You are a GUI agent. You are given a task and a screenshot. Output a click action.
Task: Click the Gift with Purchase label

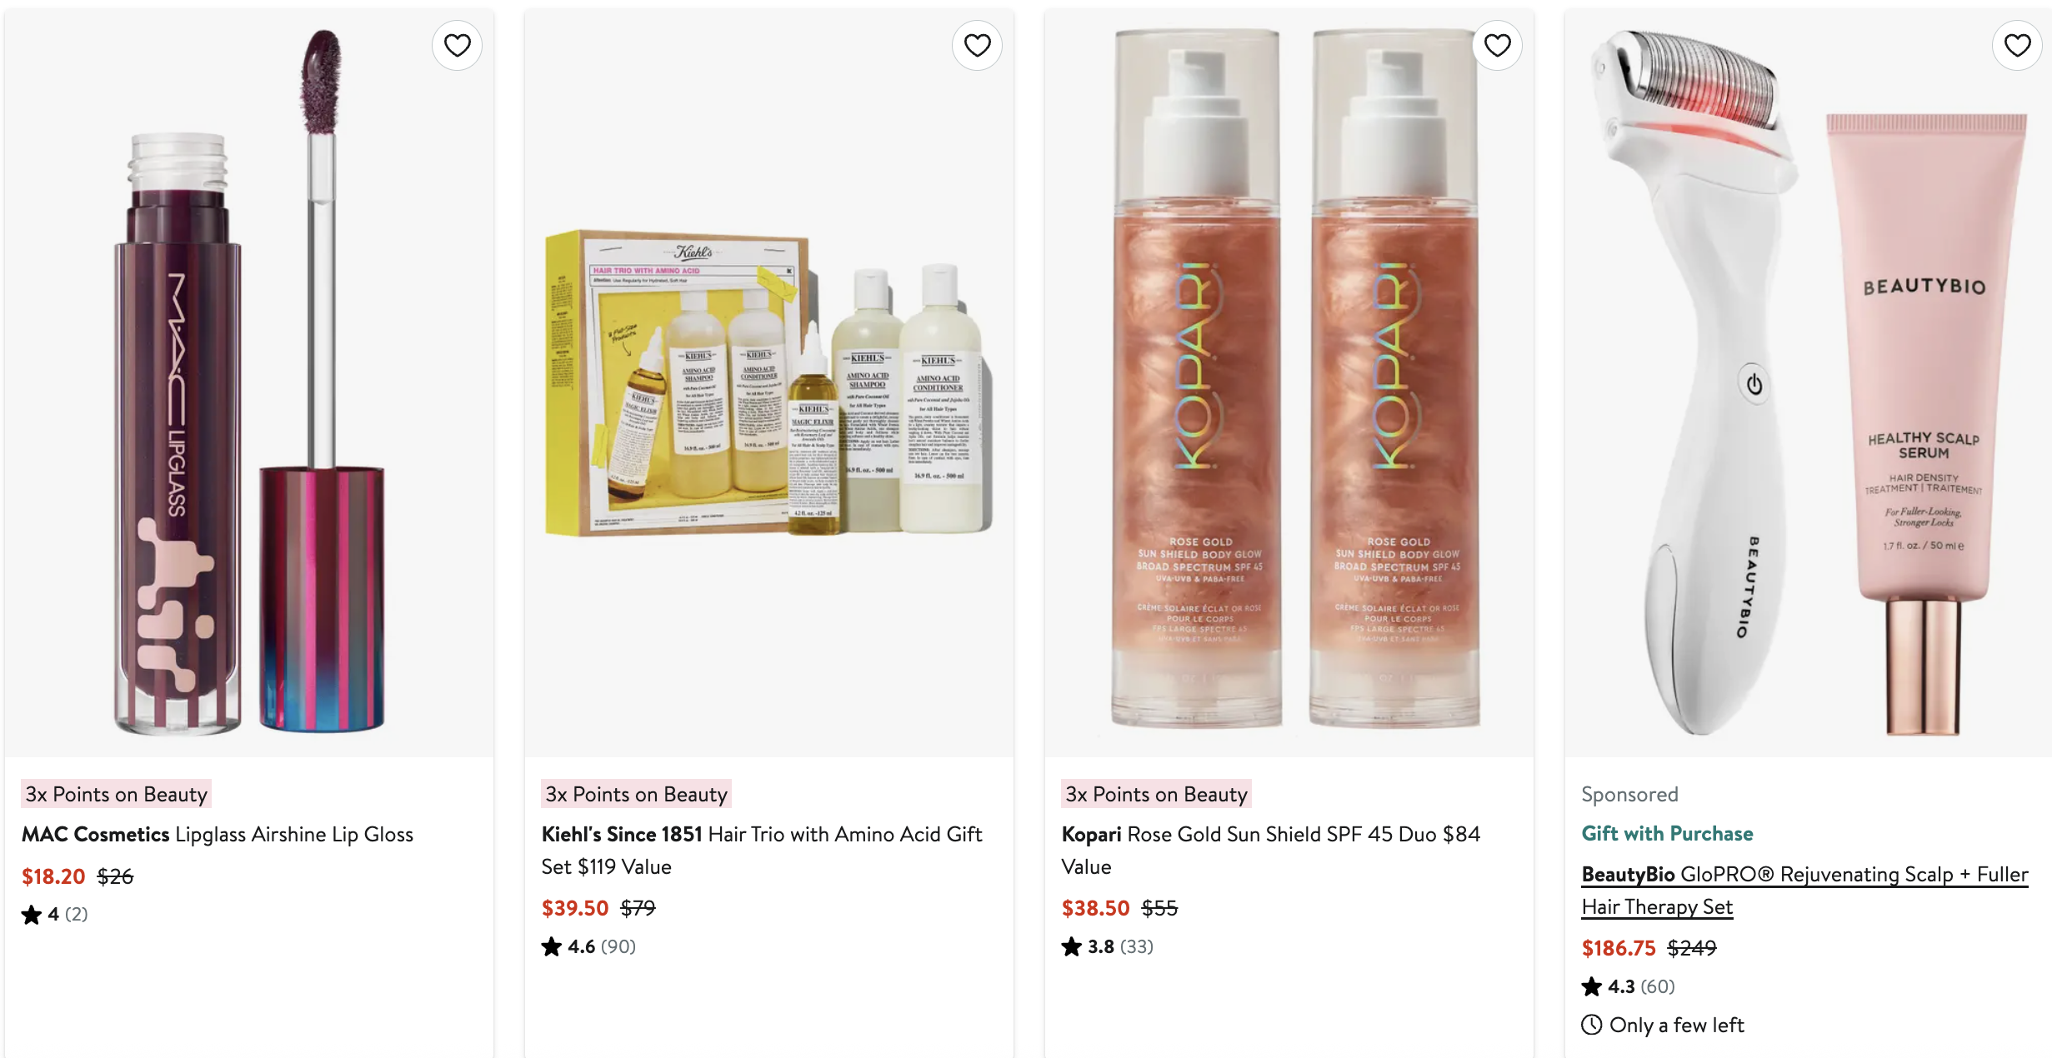1667,833
